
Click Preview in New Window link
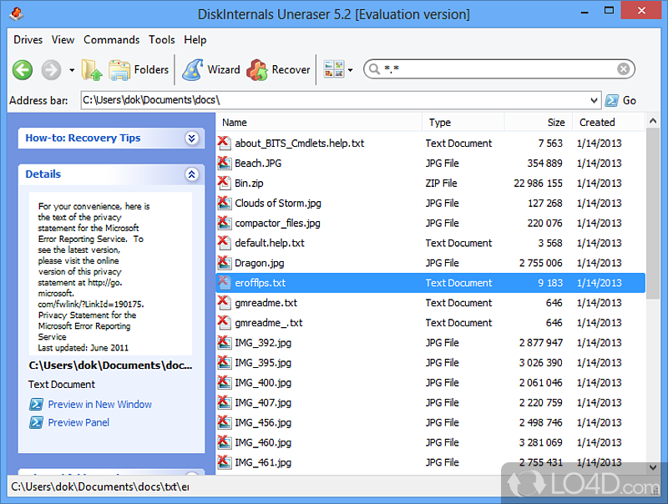99,405
